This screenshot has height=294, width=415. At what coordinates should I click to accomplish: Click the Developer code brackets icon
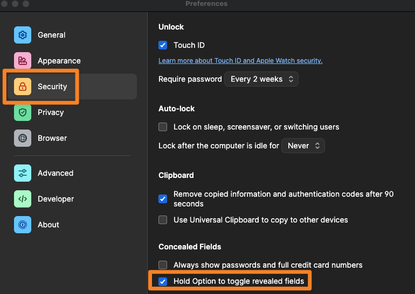[x=23, y=199]
